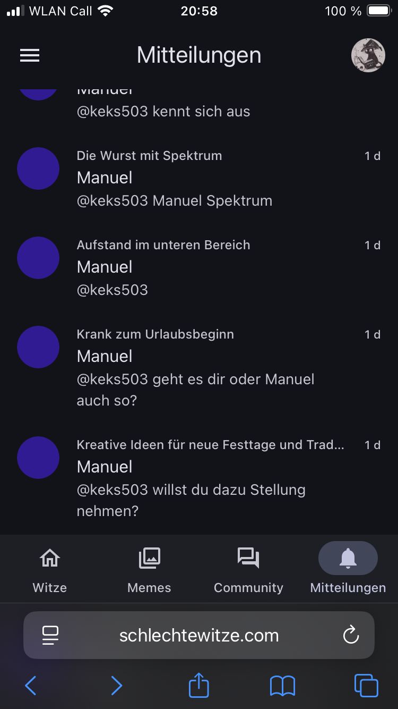Open Safari page settings icon
The height and width of the screenshot is (709, 398).
click(50, 635)
